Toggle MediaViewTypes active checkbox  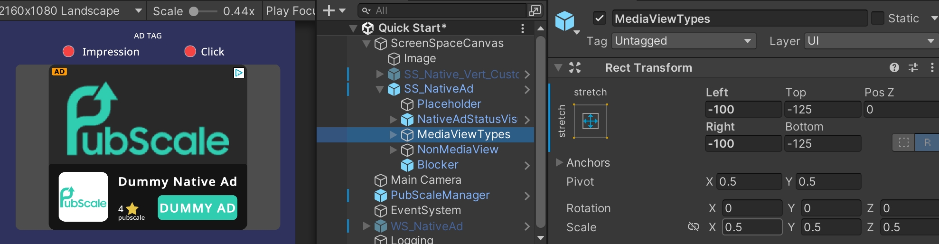coord(600,19)
